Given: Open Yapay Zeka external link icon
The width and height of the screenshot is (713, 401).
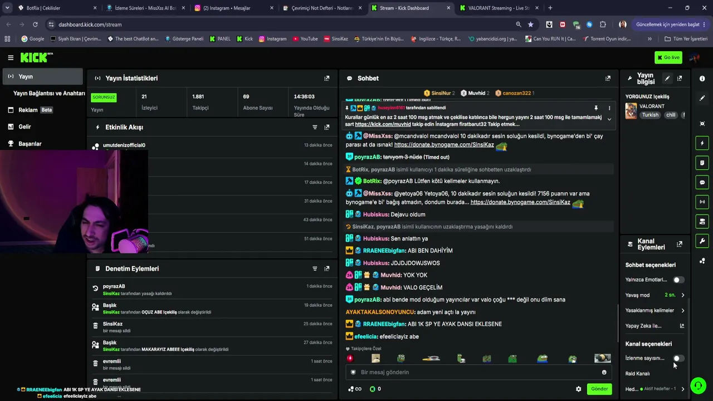Looking at the screenshot, I should (682, 326).
